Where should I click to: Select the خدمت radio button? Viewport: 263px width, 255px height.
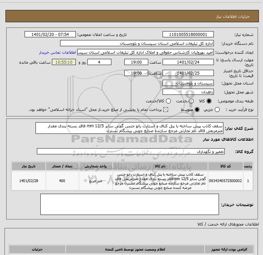191,101
